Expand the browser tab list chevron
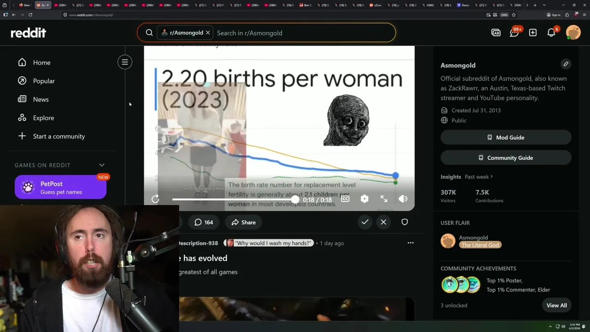 pyautogui.click(x=544, y=5)
